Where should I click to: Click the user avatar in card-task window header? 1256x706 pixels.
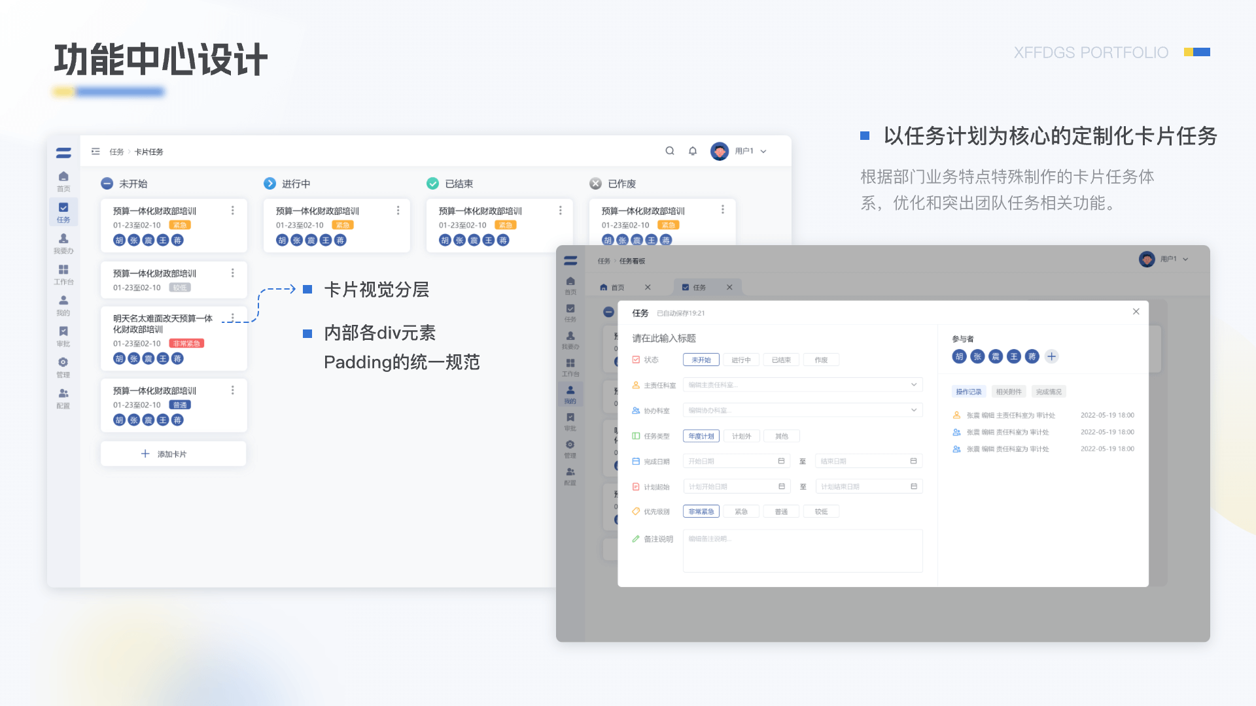(720, 151)
